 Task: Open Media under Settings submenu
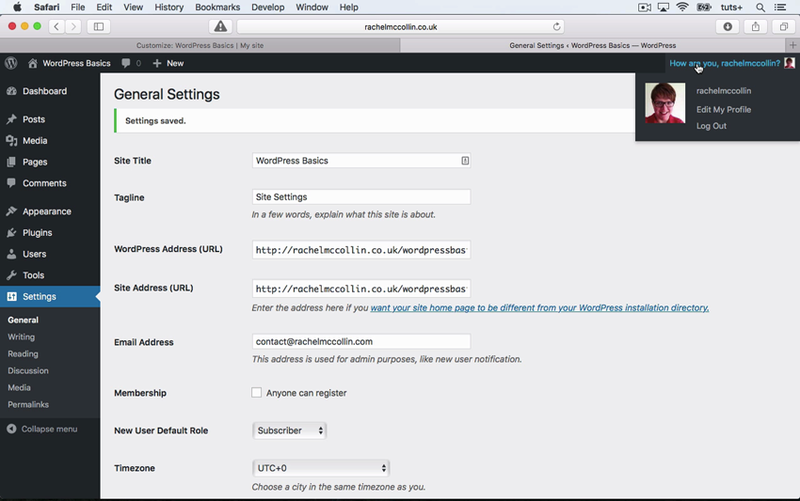[19, 388]
